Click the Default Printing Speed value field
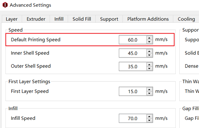This screenshot has width=199, height=128. [x=133, y=40]
